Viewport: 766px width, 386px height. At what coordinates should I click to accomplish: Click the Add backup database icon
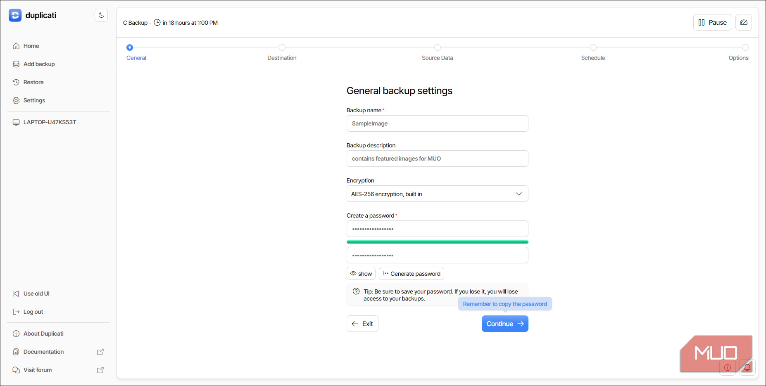[16, 64]
